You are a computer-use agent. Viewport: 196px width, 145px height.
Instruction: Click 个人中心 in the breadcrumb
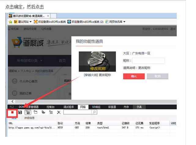pos(26,71)
